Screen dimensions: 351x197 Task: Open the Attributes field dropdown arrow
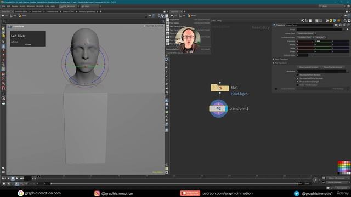pos(347,71)
